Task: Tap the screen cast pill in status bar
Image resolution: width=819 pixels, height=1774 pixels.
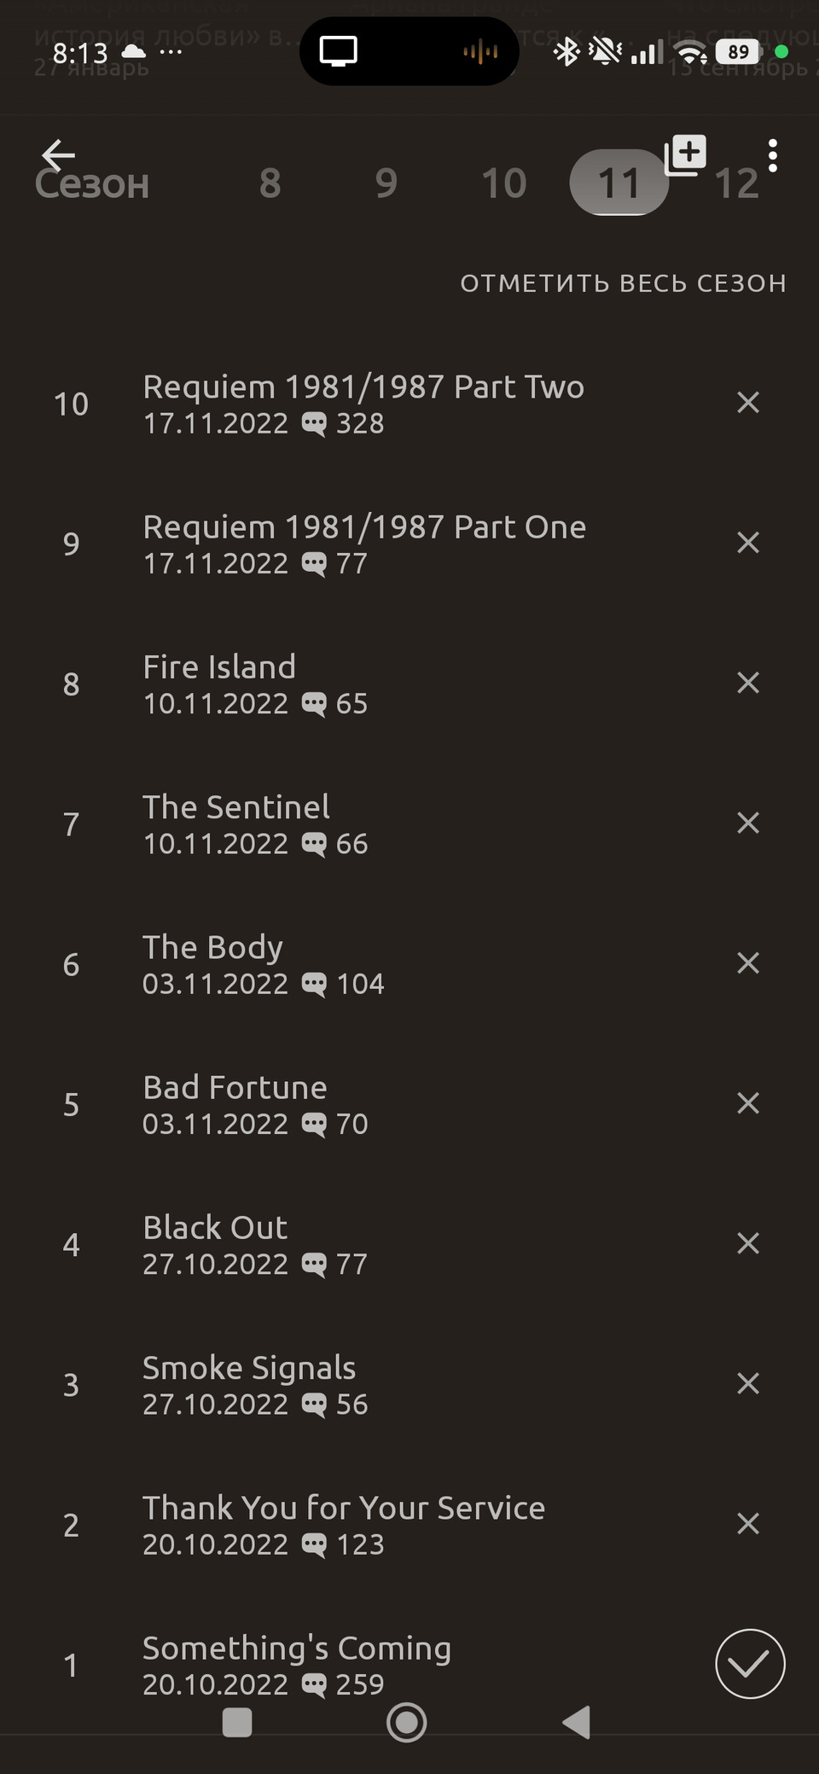Action: coord(409,52)
